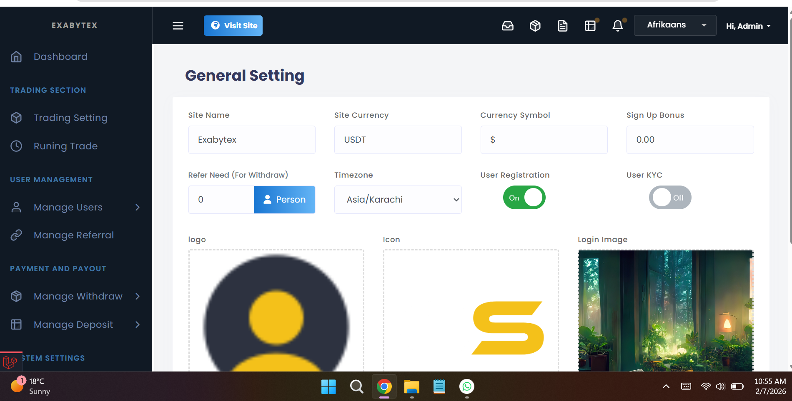Open the Asia/Karachi timezone dropdown
The width and height of the screenshot is (792, 401).
[398, 200]
